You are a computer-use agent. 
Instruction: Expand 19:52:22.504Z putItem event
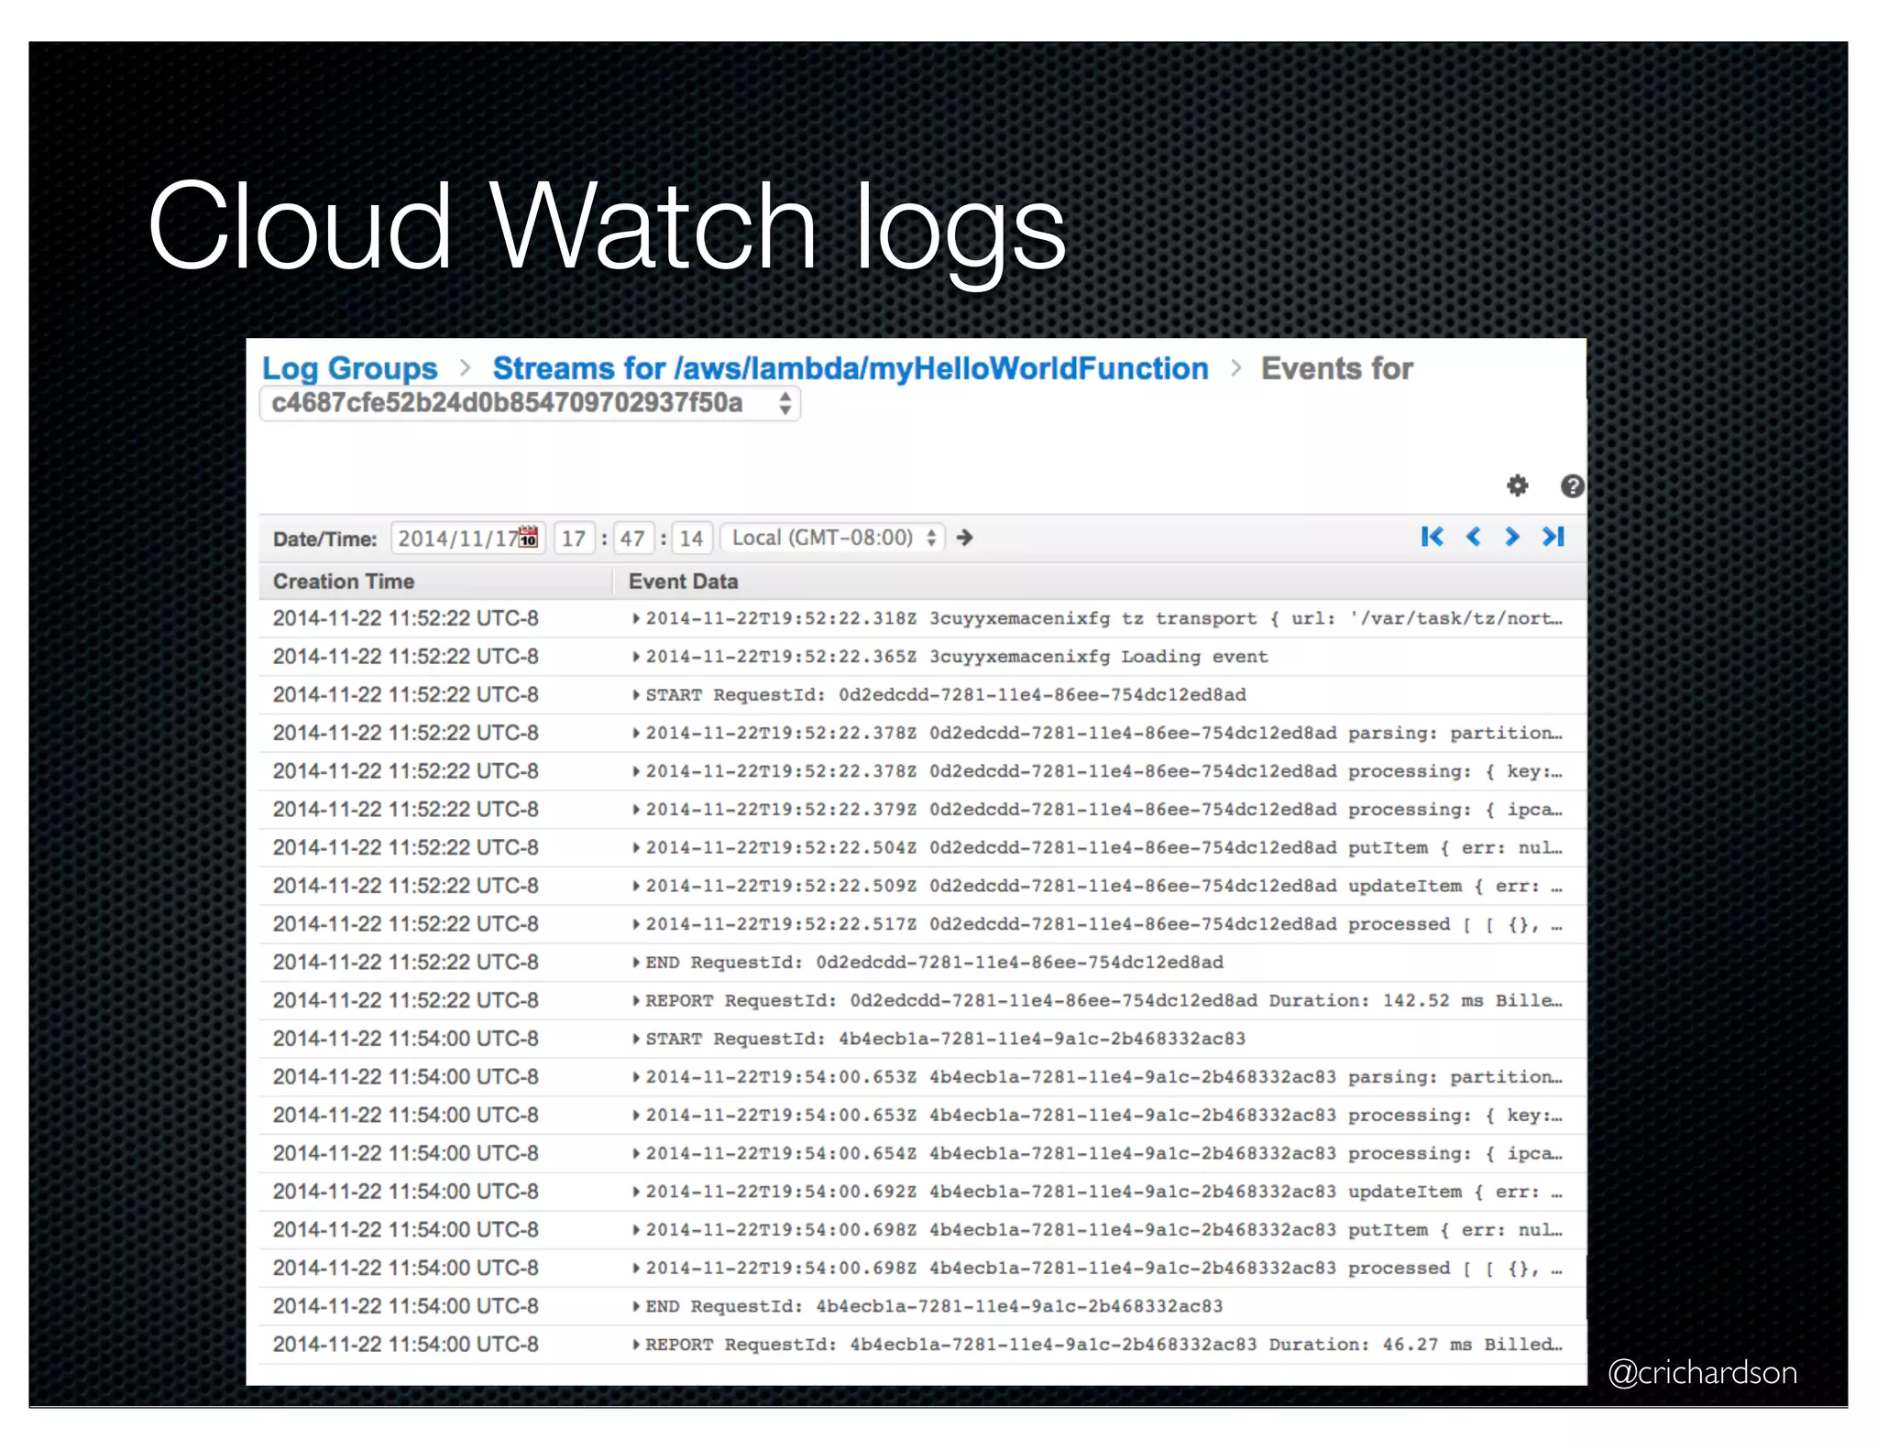point(636,848)
